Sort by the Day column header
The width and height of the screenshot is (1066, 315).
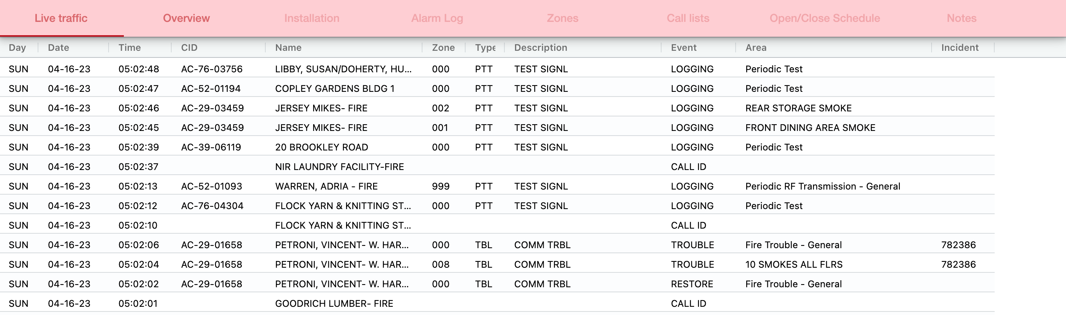17,47
